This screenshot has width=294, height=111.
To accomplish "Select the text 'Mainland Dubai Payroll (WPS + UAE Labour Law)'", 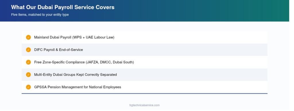I will (x=74, y=37).
